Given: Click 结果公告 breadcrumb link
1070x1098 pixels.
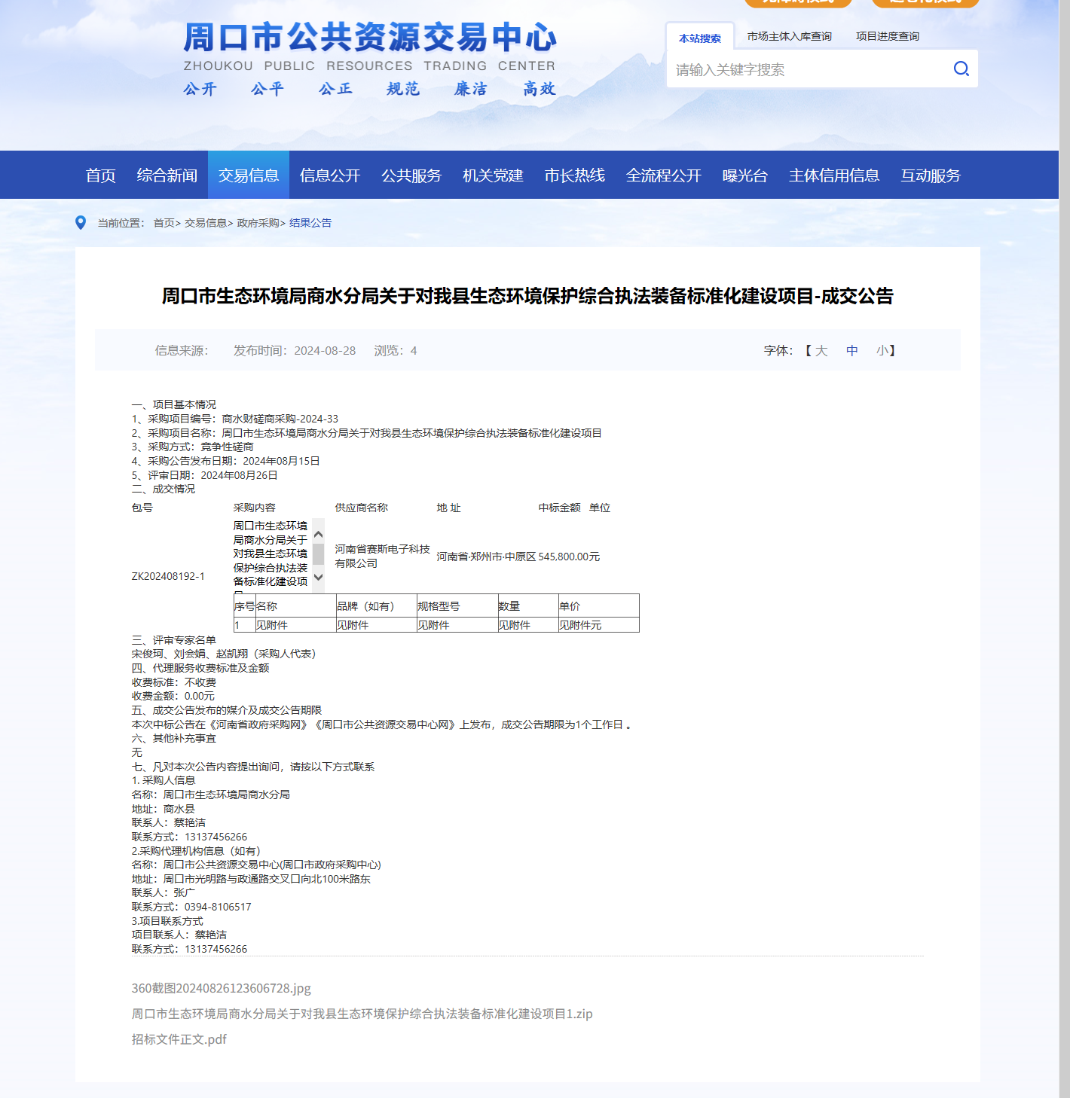Looking at the screenshot, I should point(310,223).
